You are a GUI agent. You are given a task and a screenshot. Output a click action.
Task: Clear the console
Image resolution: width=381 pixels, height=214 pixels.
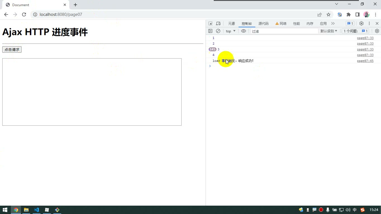coord(218,31)
